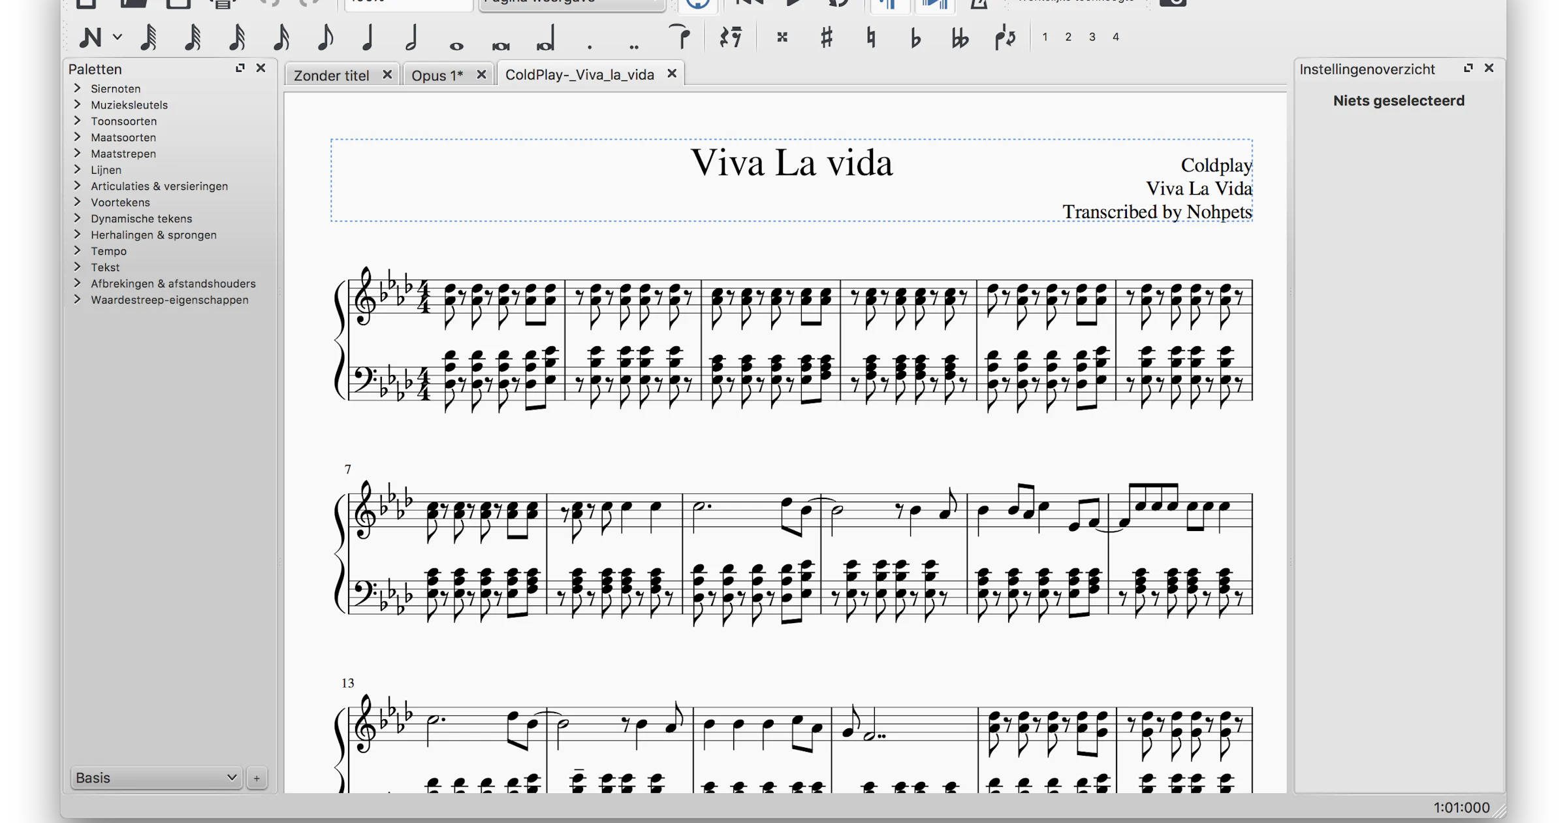The height and width of the screenshot is (823, 1567).
Task: Select the 128th note duration
Action: coord(148,37)
